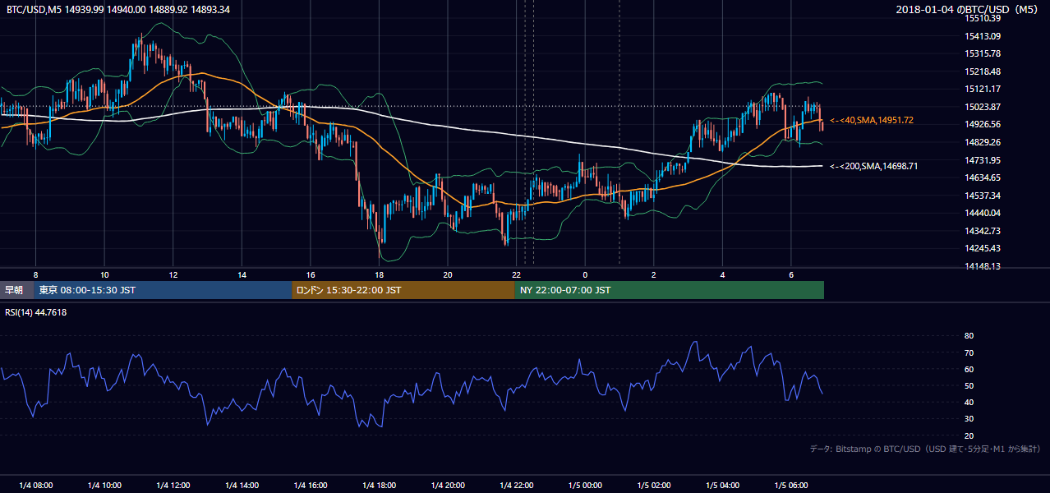Screen dimensions: 1050x493
Task: Click price axis label 14926.56
Action: tap(983, 124)
